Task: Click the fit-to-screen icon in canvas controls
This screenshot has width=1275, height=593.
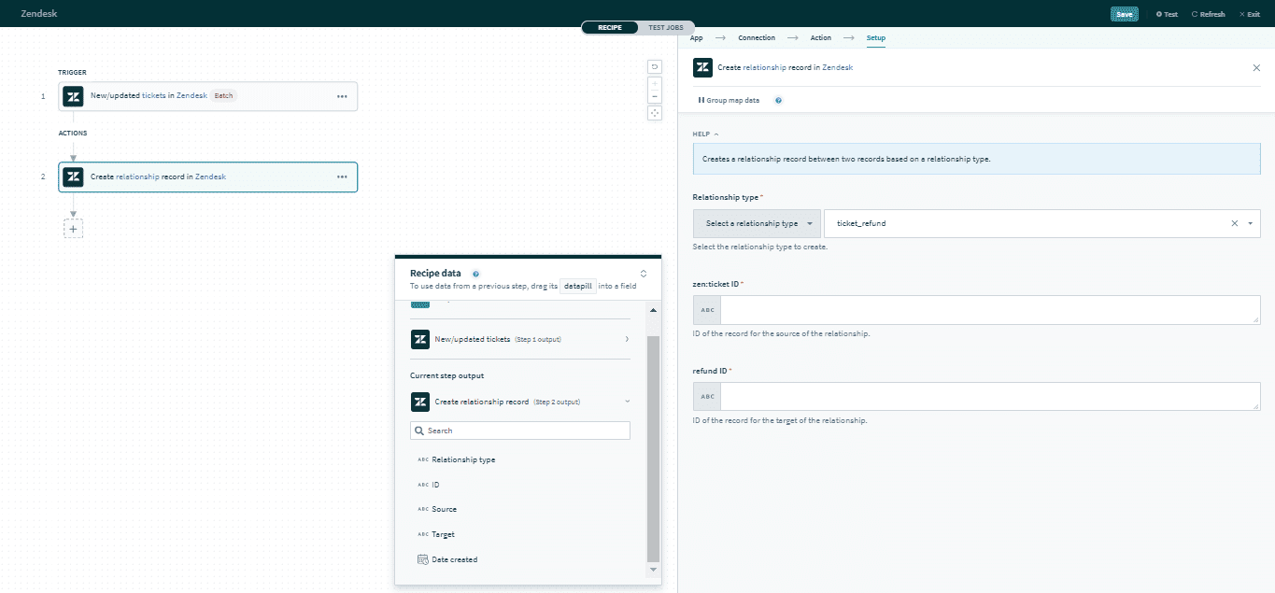Action: click(x=654, y=112)
